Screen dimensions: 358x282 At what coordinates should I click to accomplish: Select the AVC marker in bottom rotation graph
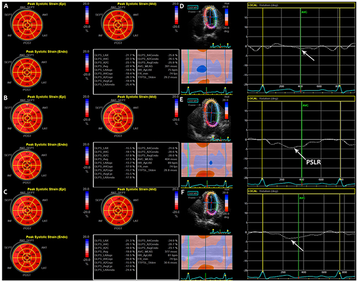[301, 197]
